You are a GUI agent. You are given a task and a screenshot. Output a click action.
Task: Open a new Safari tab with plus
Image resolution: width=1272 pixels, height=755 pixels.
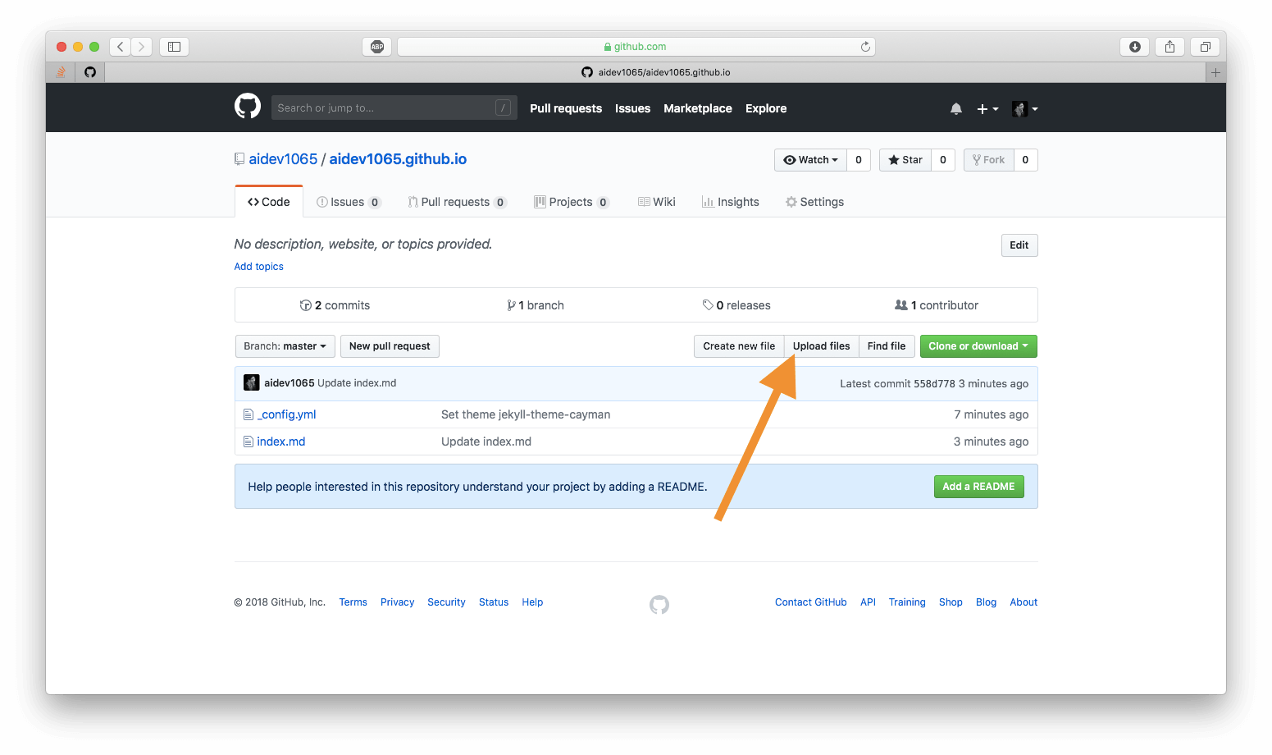coord(1215,72)
